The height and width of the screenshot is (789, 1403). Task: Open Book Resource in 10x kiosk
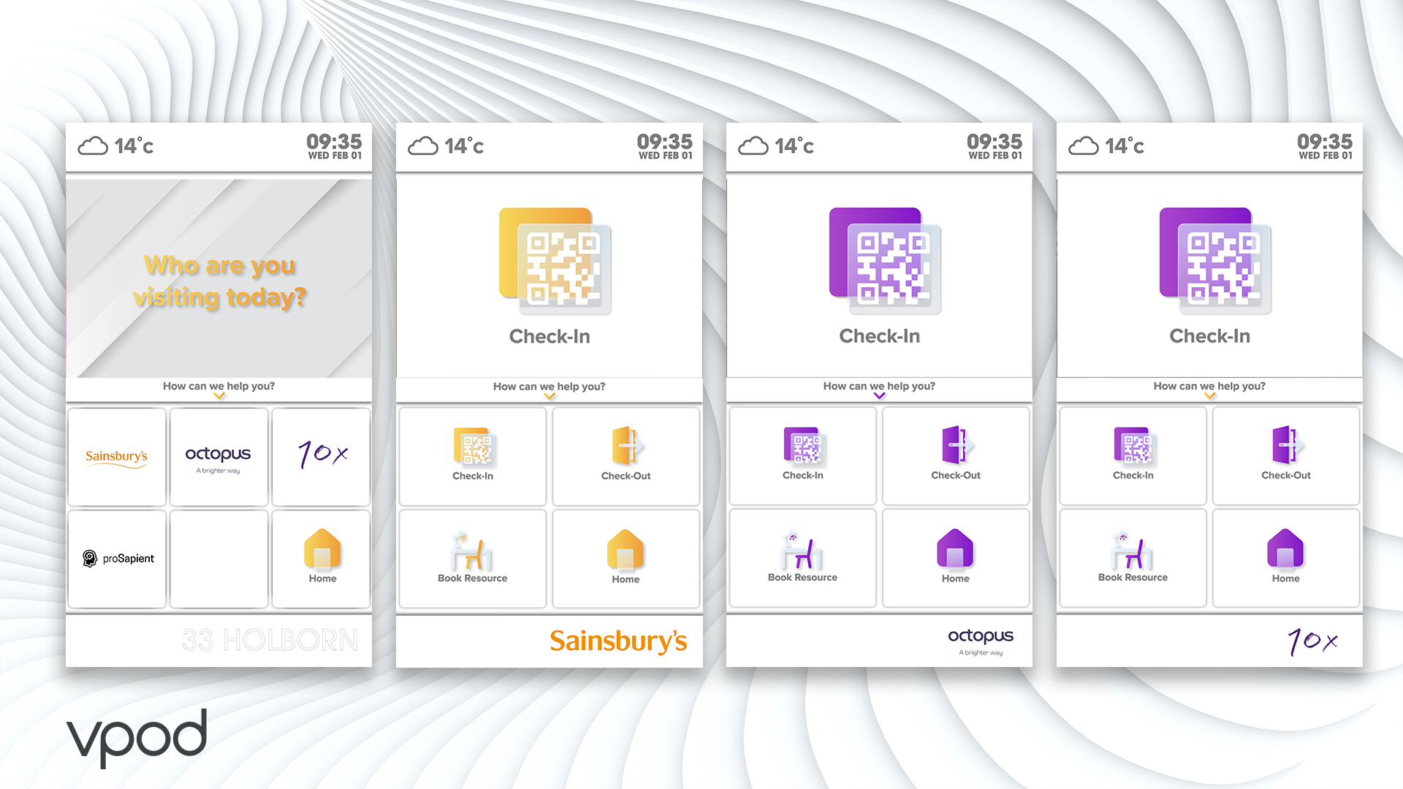[x=1133, y=558]
